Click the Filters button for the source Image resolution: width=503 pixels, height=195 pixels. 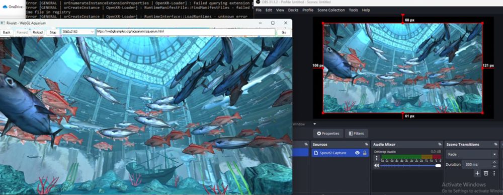click(x=357, y=134)
